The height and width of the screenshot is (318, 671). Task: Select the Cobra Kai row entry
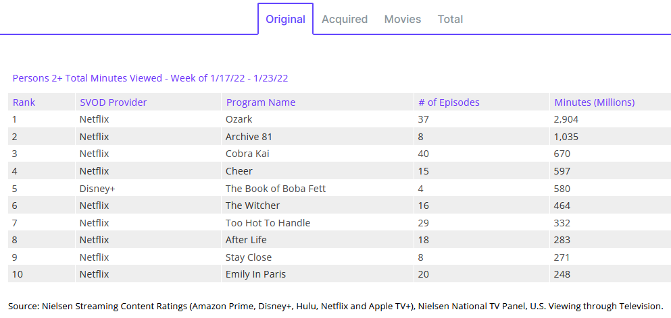click(x=247, y=154)
